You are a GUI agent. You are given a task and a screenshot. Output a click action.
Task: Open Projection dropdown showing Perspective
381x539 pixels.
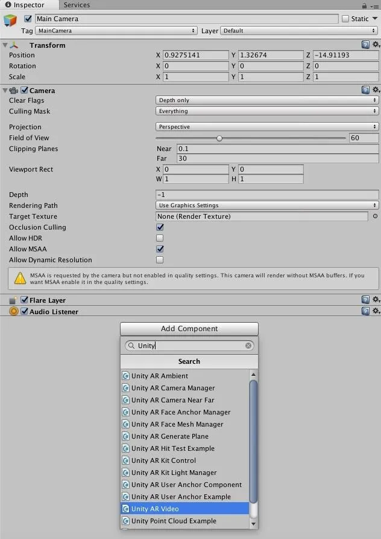(267, 126)
